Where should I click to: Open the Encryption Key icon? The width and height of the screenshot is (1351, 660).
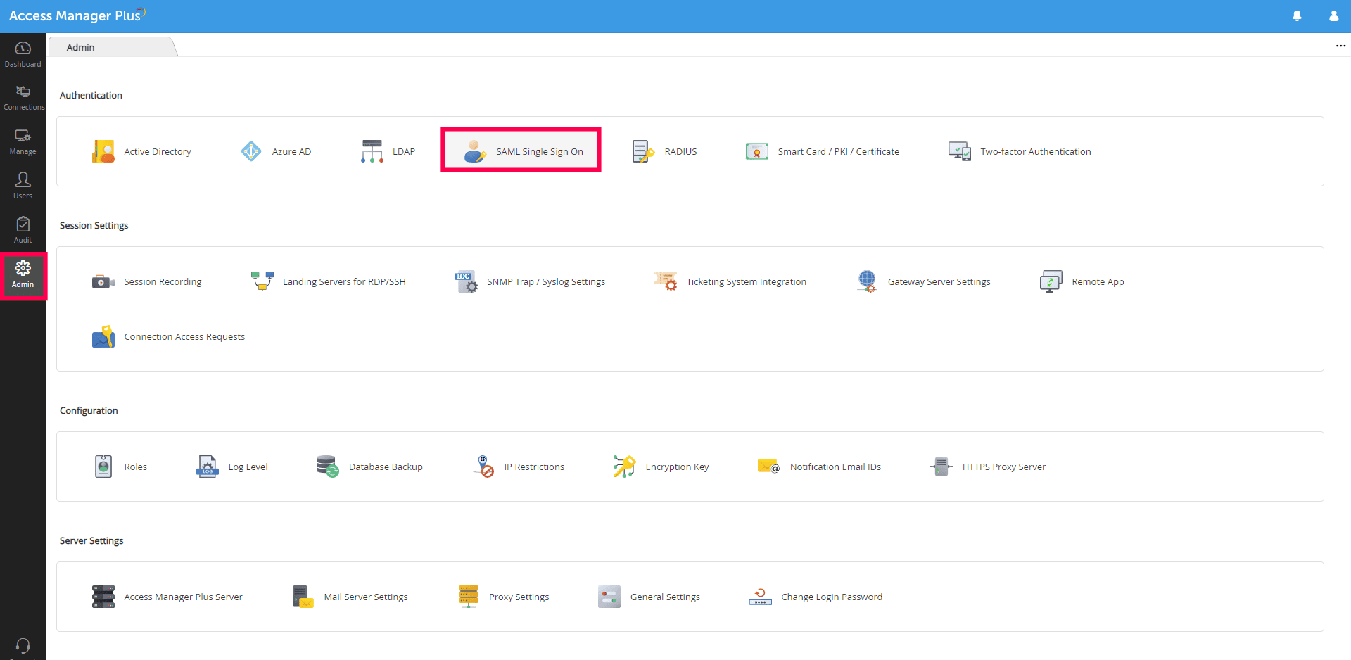624,467
